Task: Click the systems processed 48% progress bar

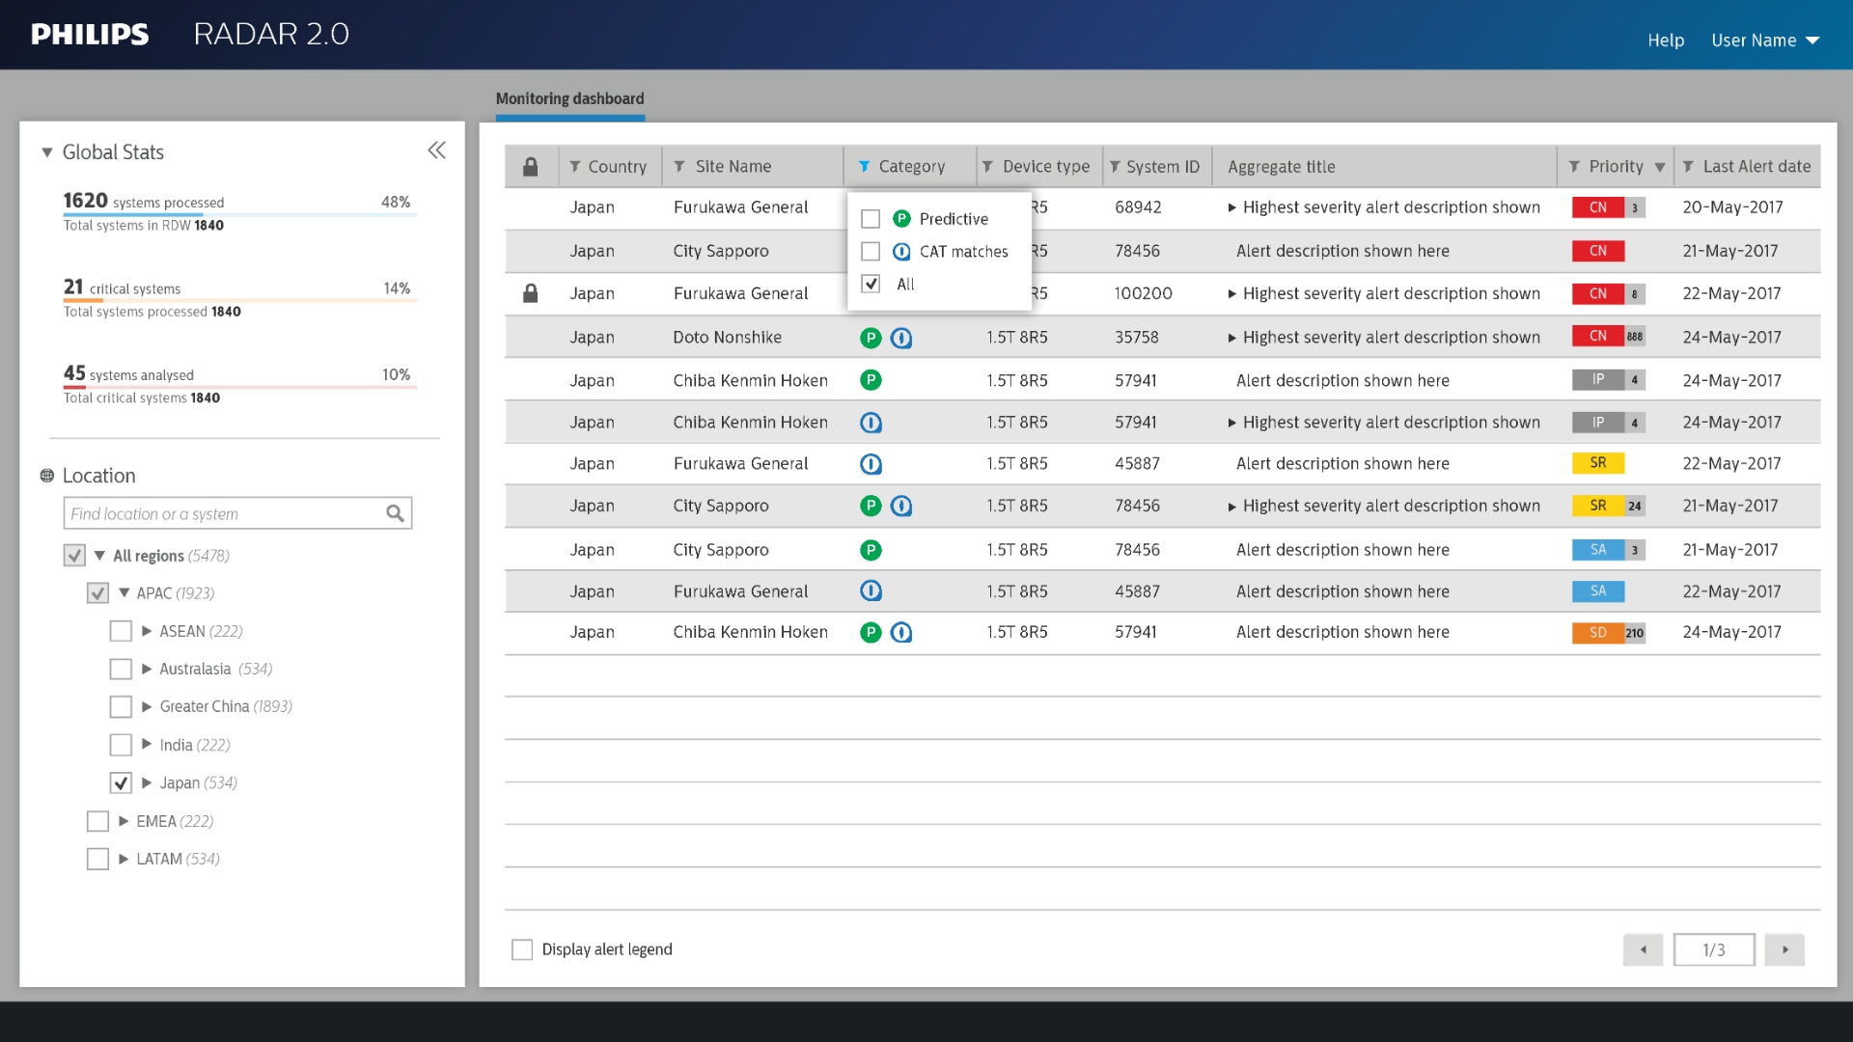Action: 241,214
